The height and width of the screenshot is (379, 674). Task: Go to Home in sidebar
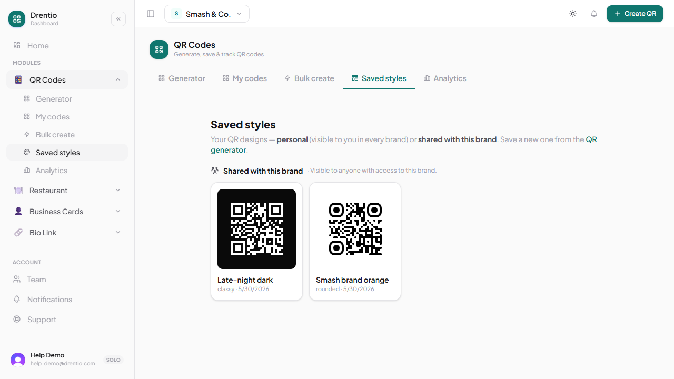67,46
